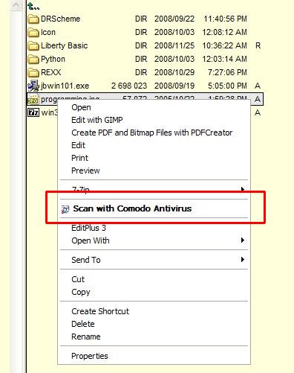Select Create Shortcut
Image resolution: width=294 pixels, height=373 pixels.
click(100, 311)
